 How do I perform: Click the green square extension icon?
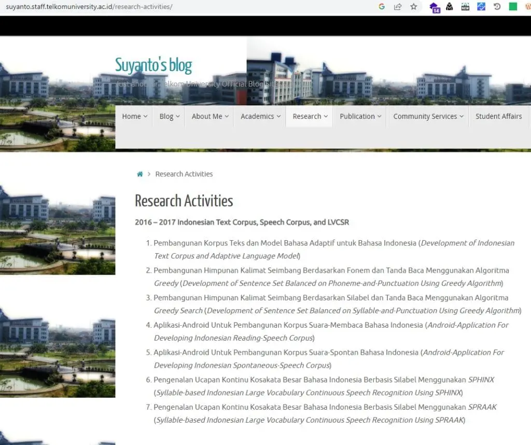pos(513,6)
